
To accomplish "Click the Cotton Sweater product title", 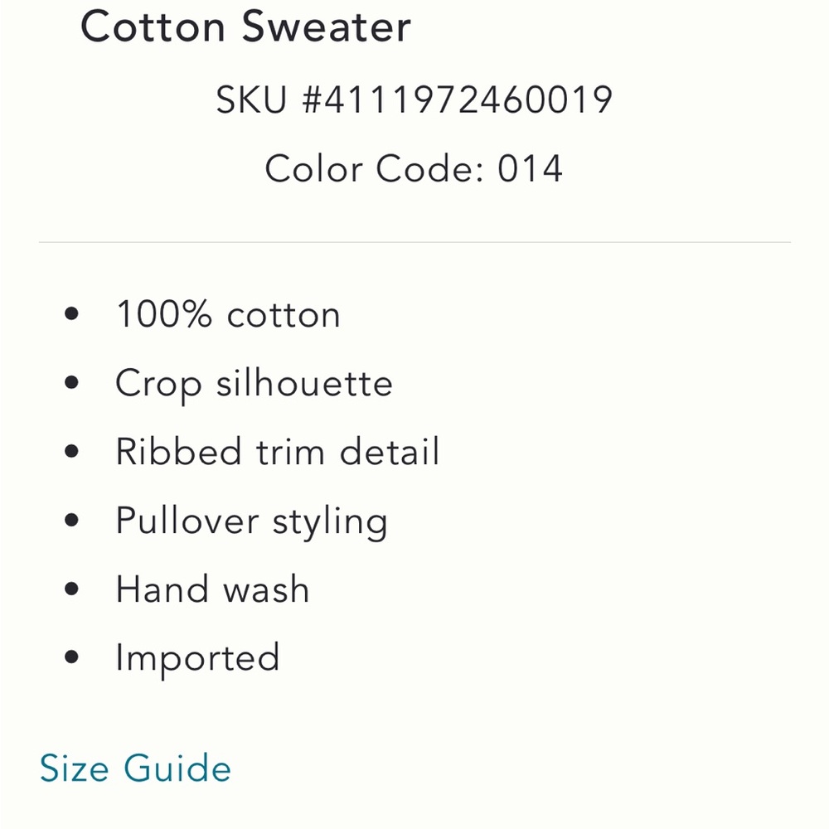I will click(246, 27).
